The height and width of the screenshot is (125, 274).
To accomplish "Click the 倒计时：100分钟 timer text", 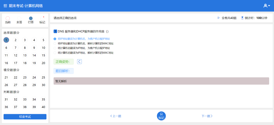I will coord(256,18).
